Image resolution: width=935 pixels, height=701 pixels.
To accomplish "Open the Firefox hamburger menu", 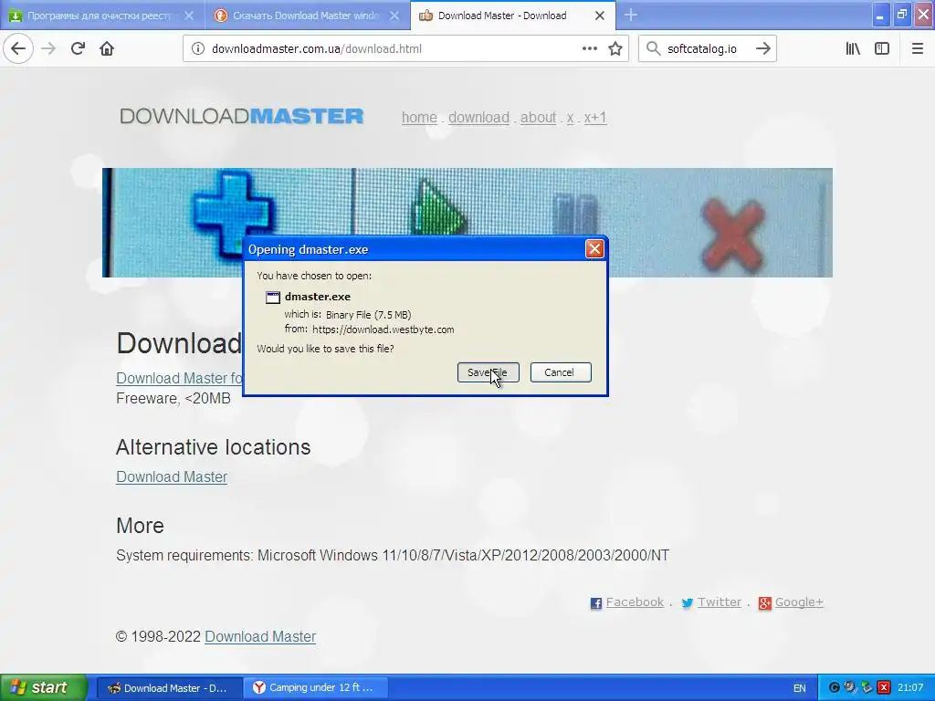I will (917, 49).
